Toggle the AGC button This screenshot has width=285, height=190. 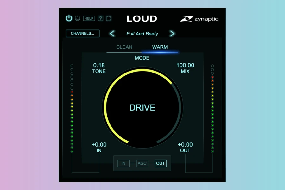coord(142,163)
